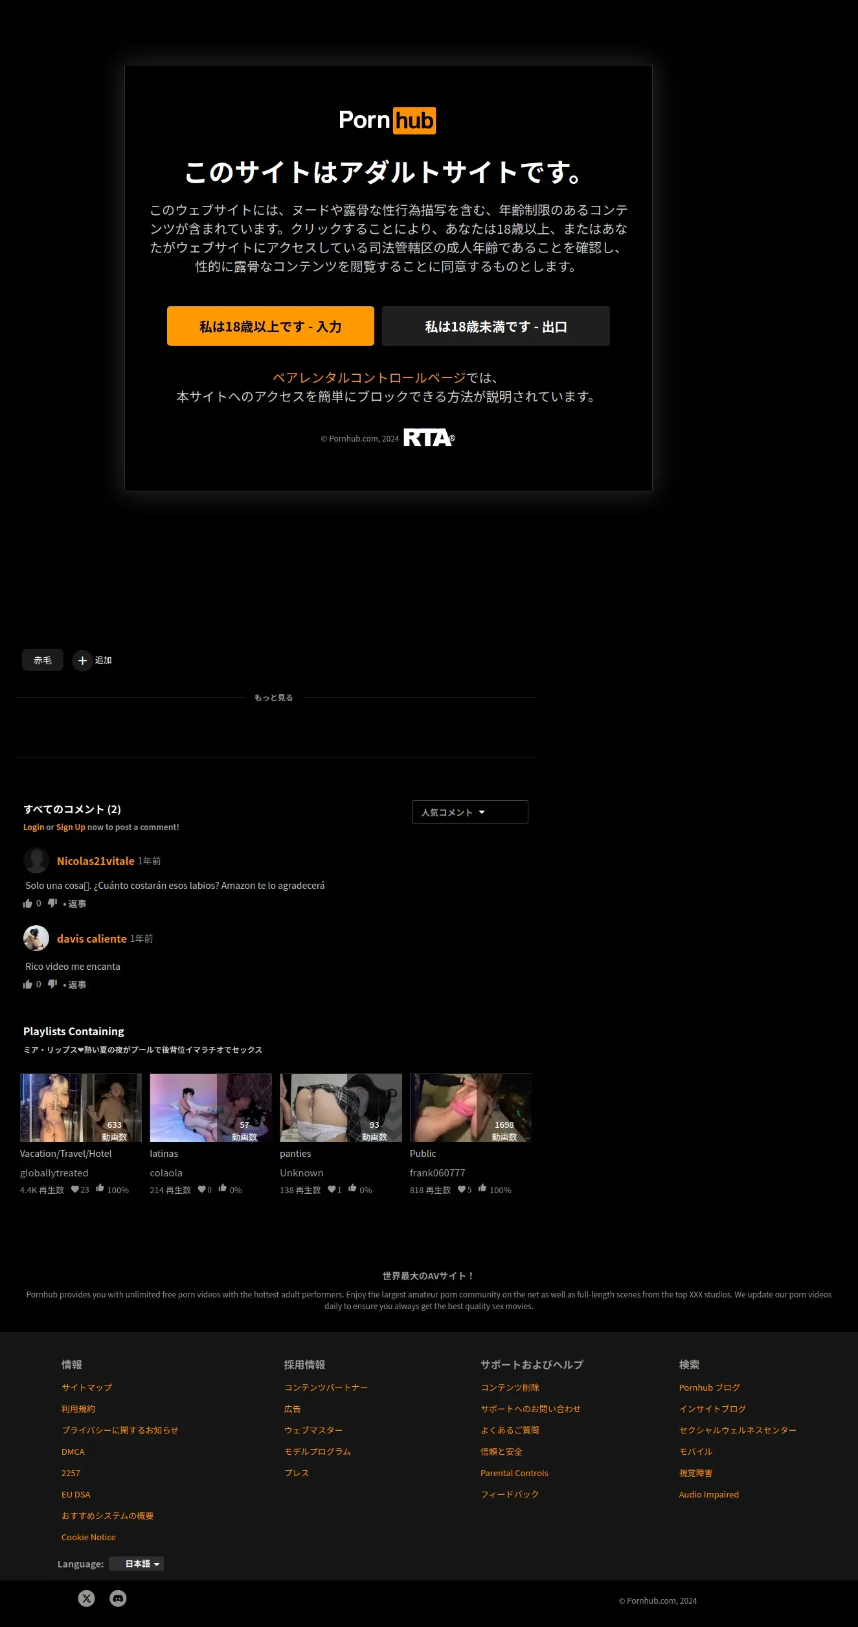Open the Vacation/Travel/Hotel playlist title
This screenshot has width=858, height=1627.
66,1154
